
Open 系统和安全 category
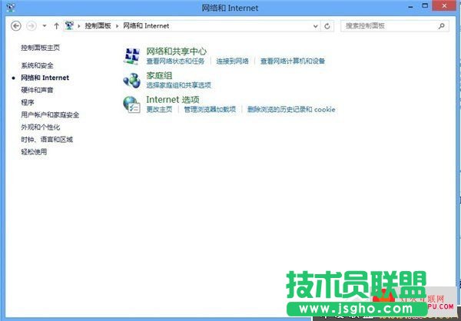tap(37, 65)
